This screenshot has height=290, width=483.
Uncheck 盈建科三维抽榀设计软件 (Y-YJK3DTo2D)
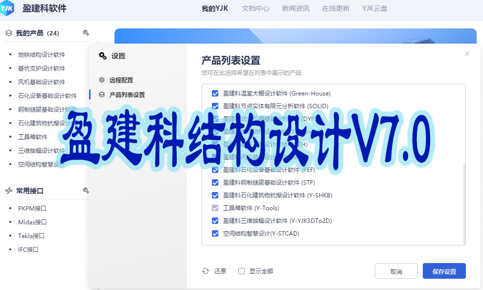pyautogui.click(x=215, y=220)
